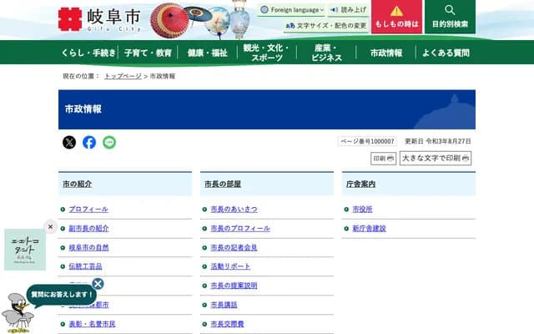
Task: Open the エエトコタント banner thumbnail
Action: click(x=25, y=250)
